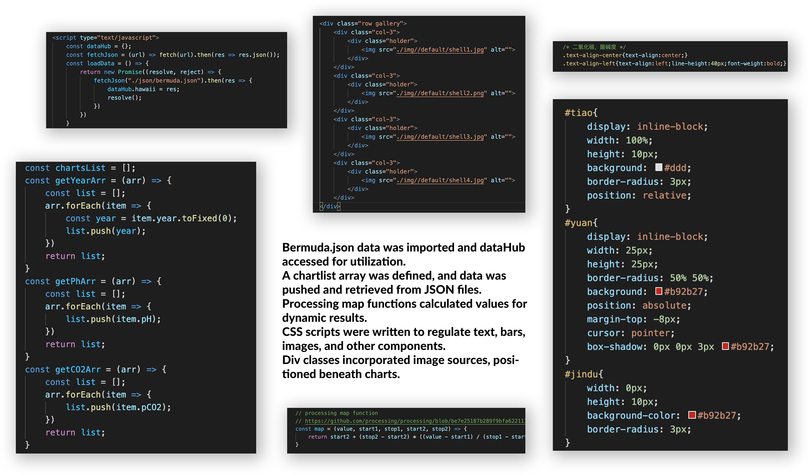Open the shell4.jpg image path link
The width and height of the screenshot is (809, 475).
(x=440, y=180)
